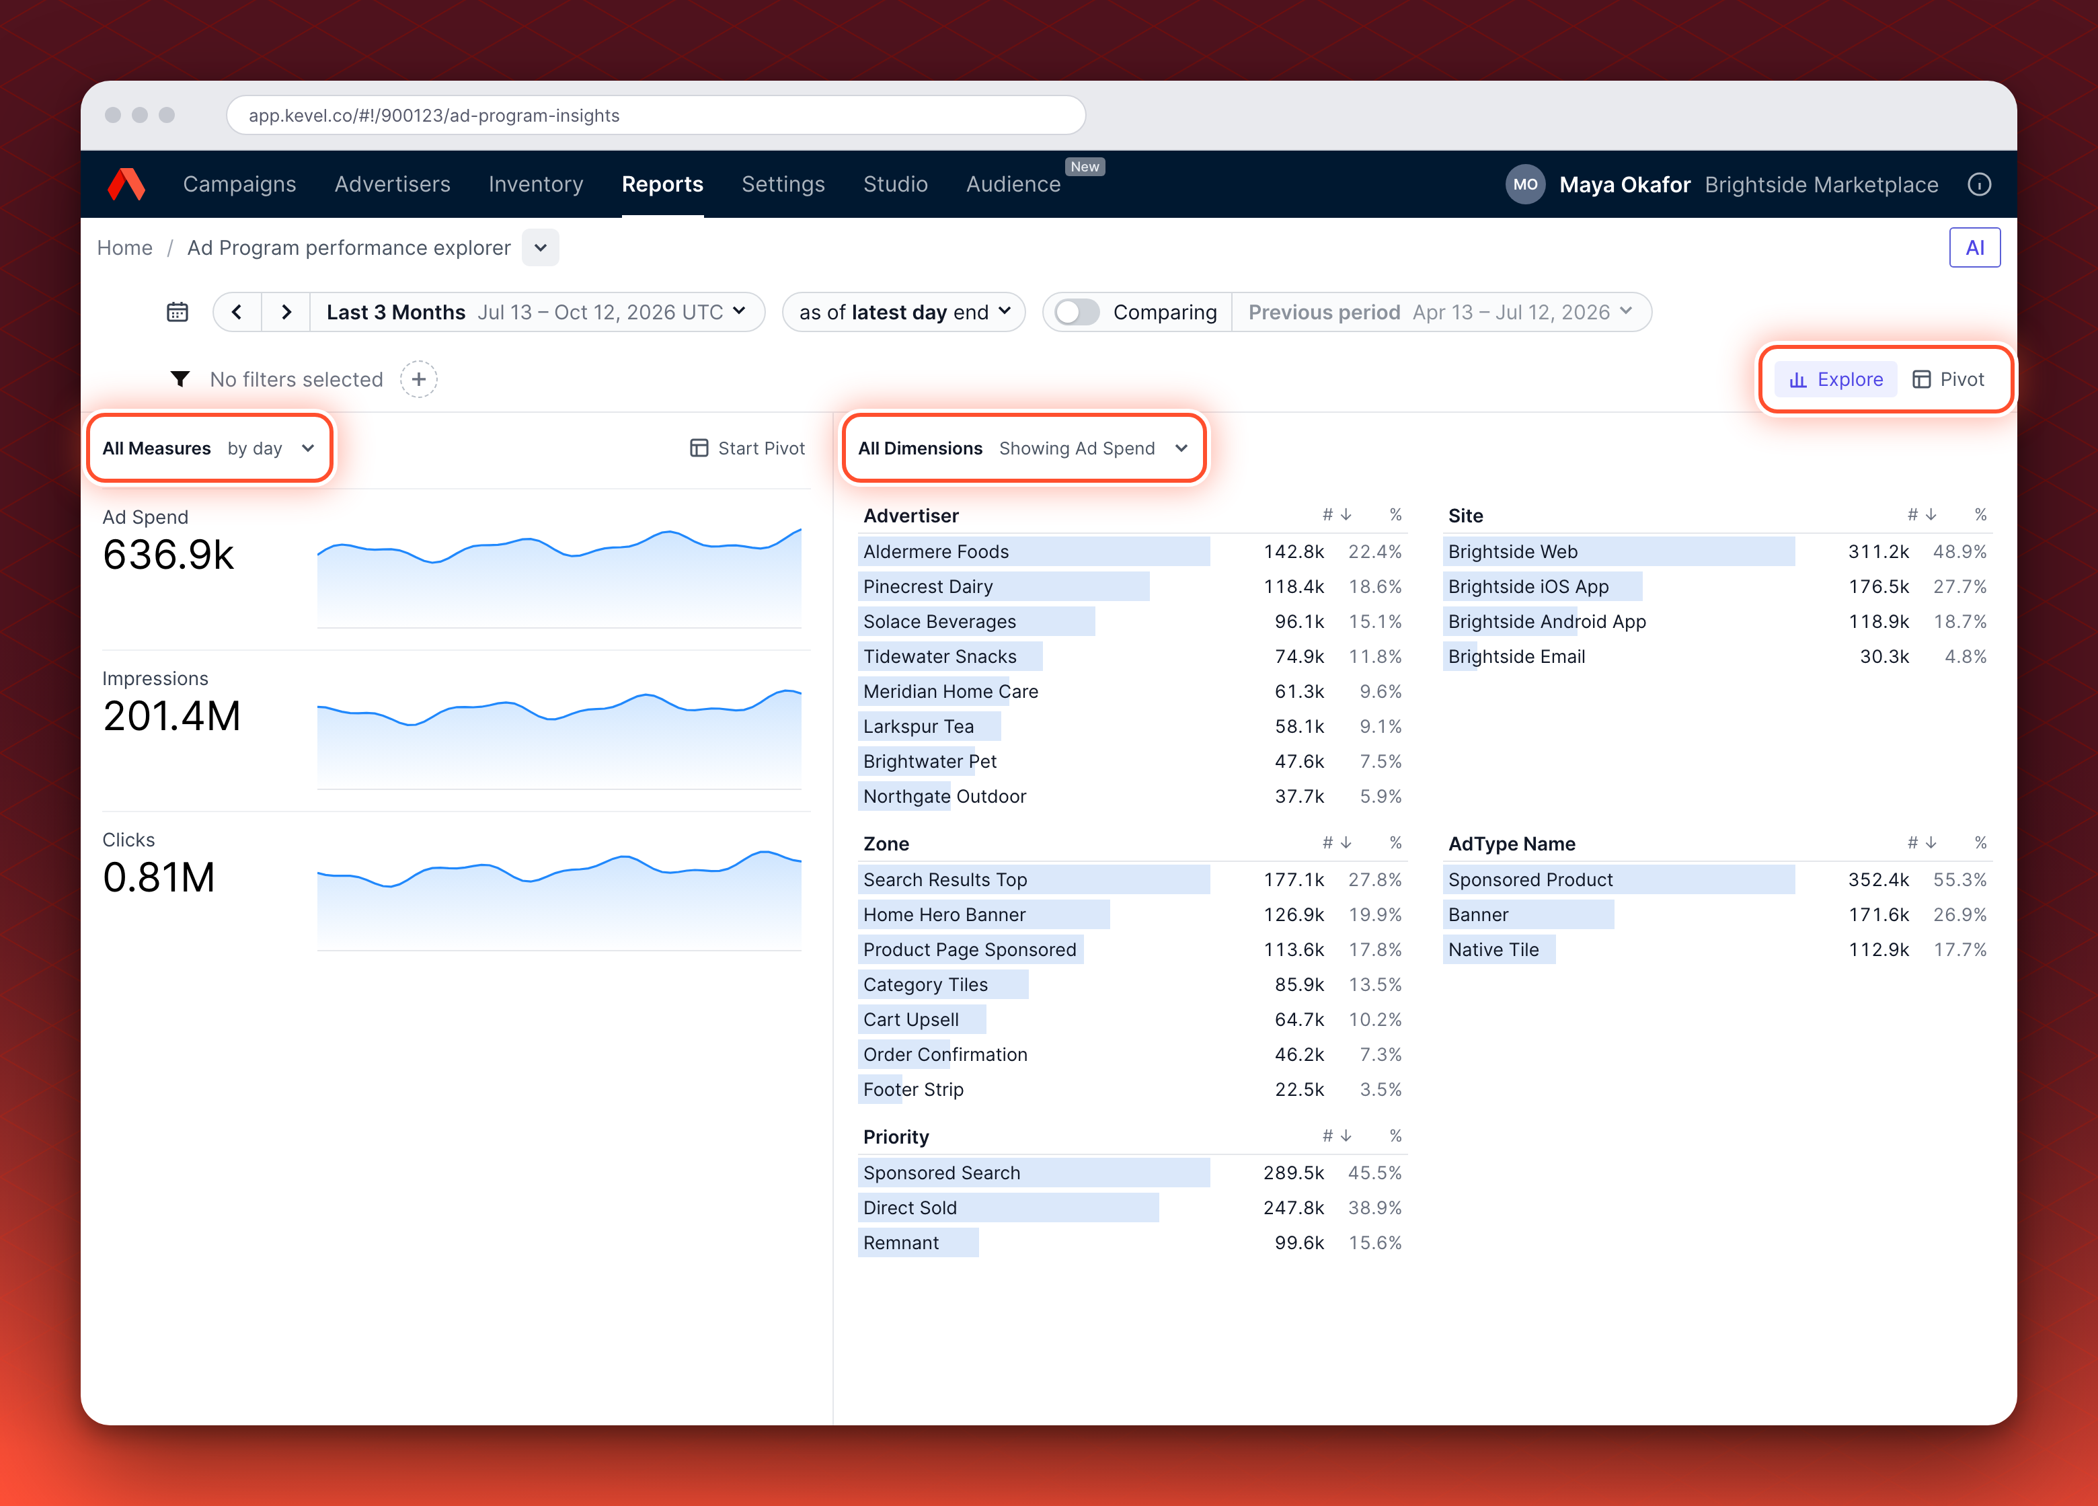Click the Kevel logo icon
Screen dimensions: 2098x1506
tap(126, 184)
